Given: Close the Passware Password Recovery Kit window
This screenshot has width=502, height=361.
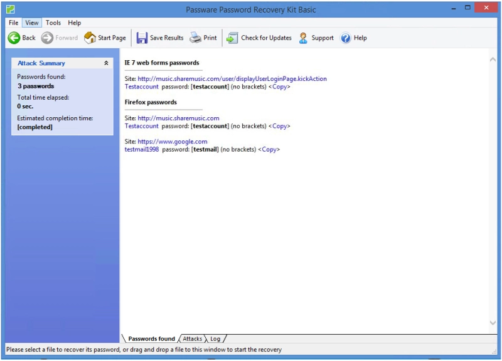Looking at the screenshot, I should [486, 8].
